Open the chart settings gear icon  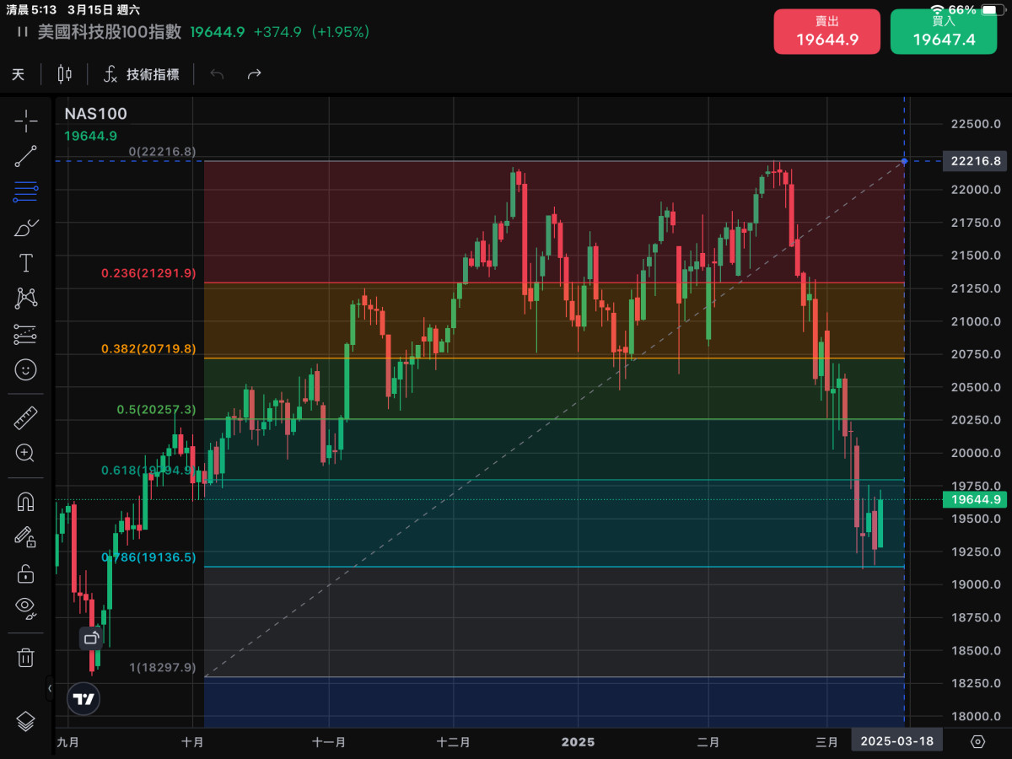click(977, 741)
